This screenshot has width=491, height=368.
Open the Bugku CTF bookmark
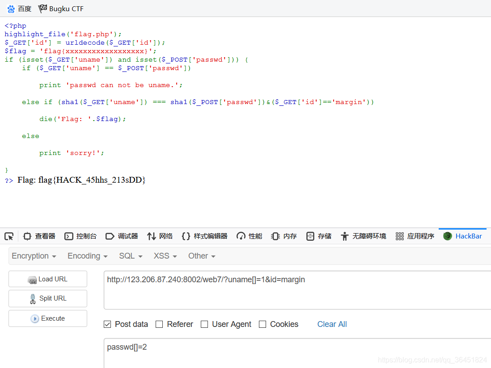pyautogui.click(x=61, y=9)
